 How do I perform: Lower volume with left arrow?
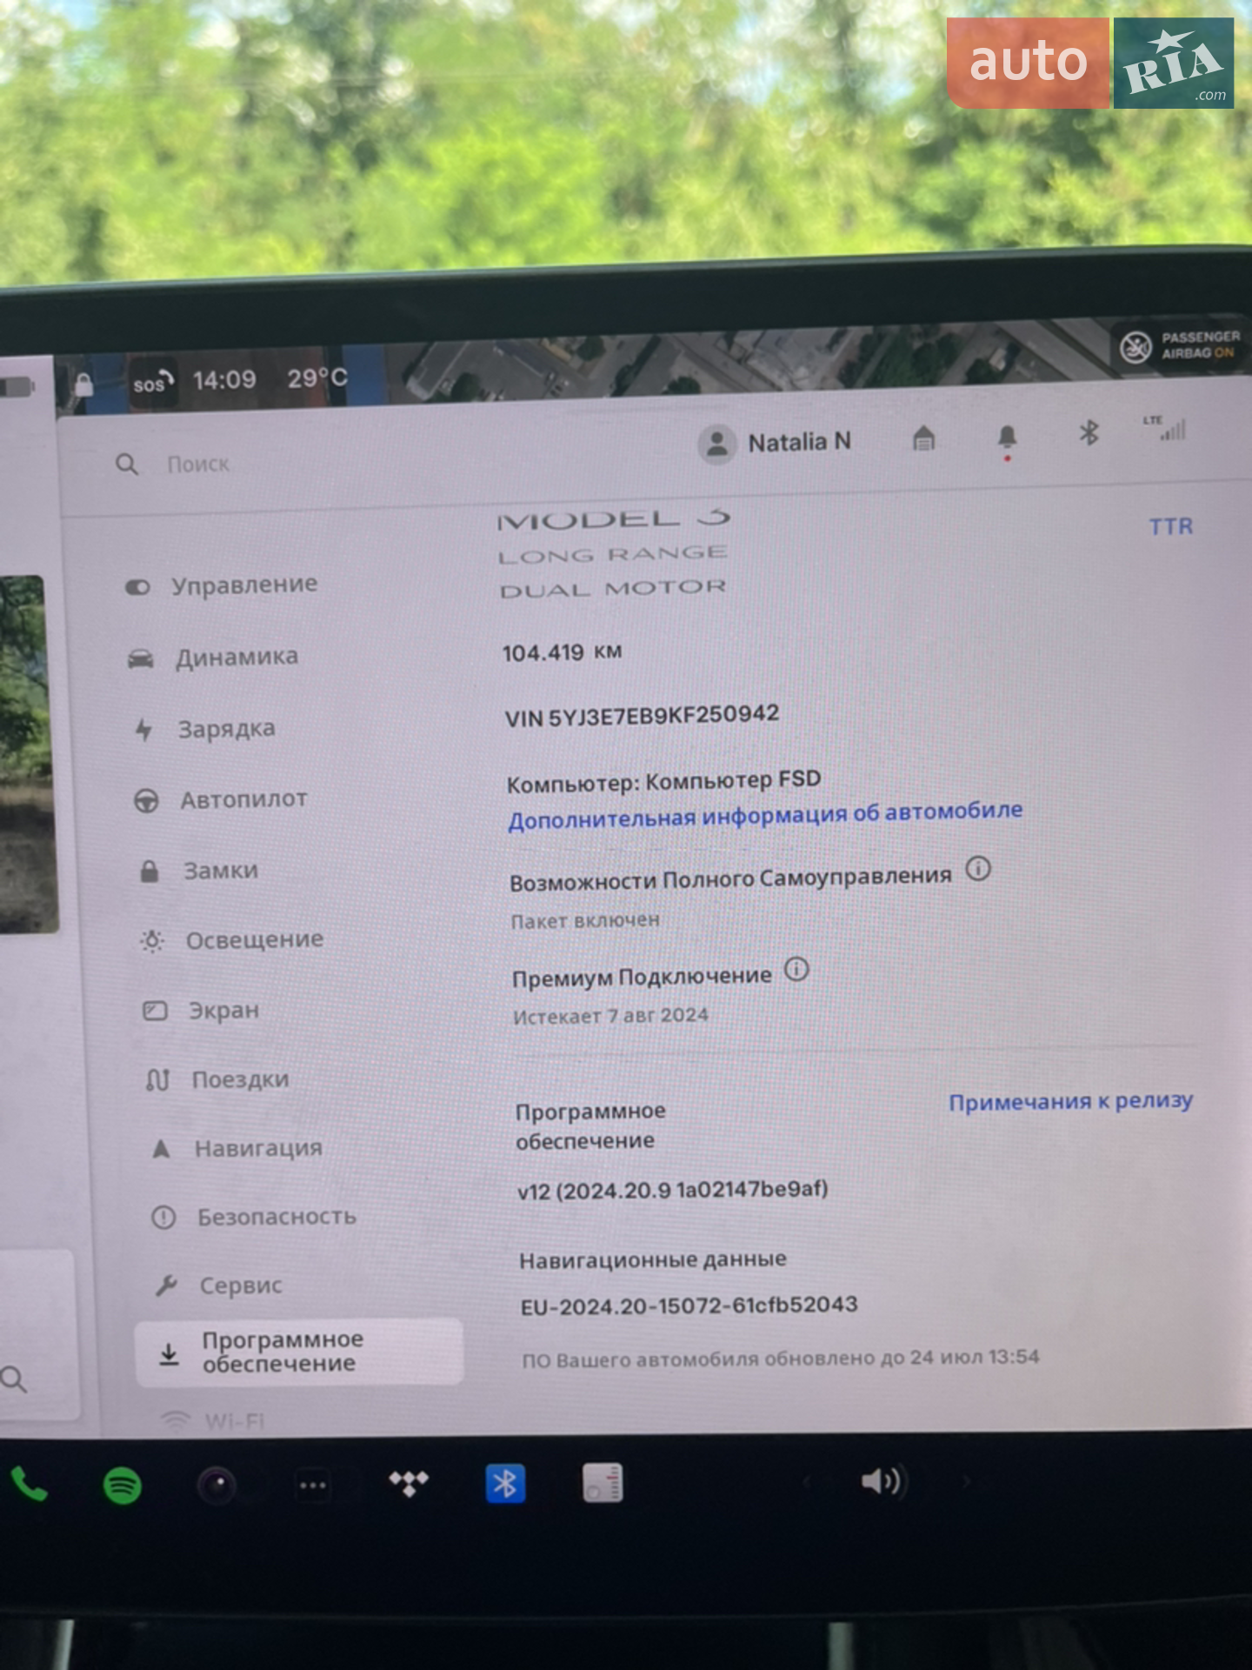tap(806, 1480)
